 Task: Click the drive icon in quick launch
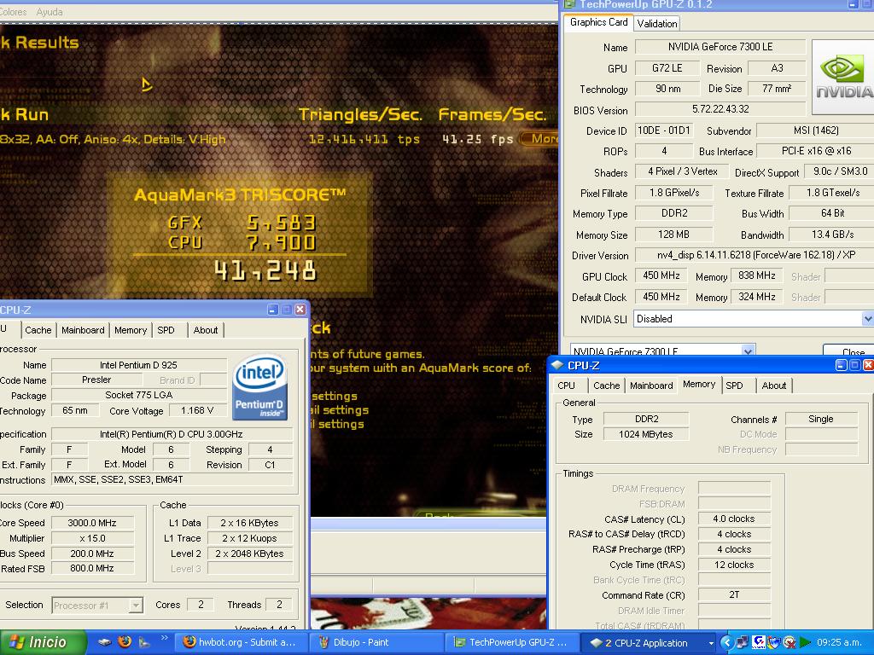point(104,642)
